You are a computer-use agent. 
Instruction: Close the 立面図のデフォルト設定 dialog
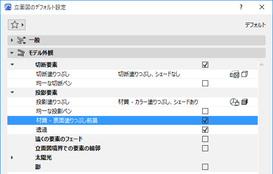262,7
